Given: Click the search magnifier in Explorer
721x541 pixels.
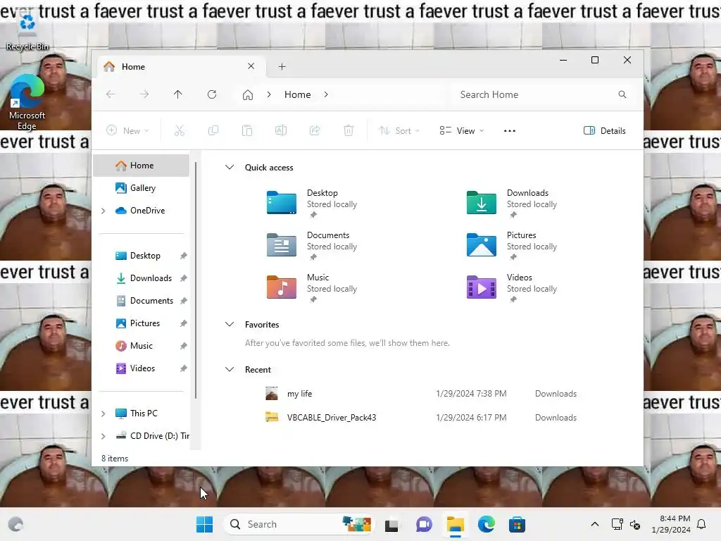Looking at the screenshot, I should click(x=622, y=94).
